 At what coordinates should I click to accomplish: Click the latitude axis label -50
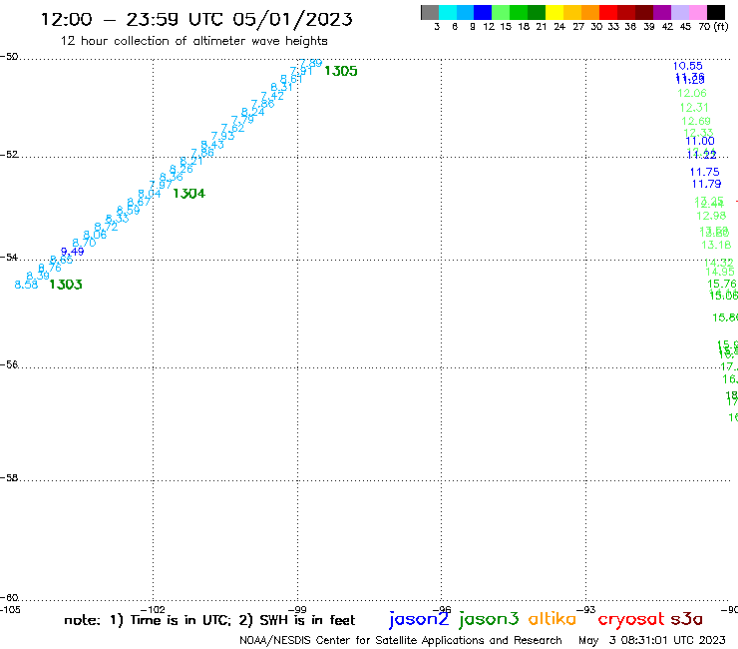[9, 57]
